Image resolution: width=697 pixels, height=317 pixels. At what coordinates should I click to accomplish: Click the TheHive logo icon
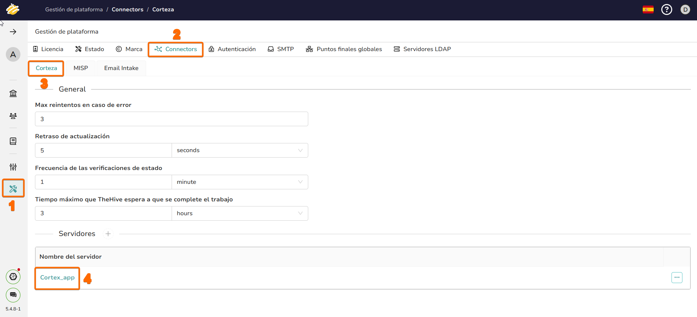coord(13,9)
